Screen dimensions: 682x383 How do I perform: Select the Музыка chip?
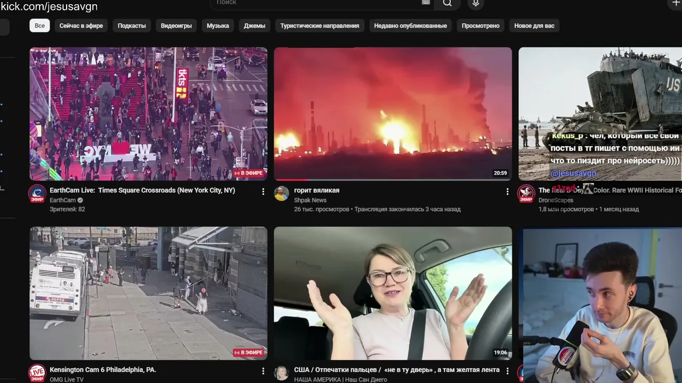218,26
